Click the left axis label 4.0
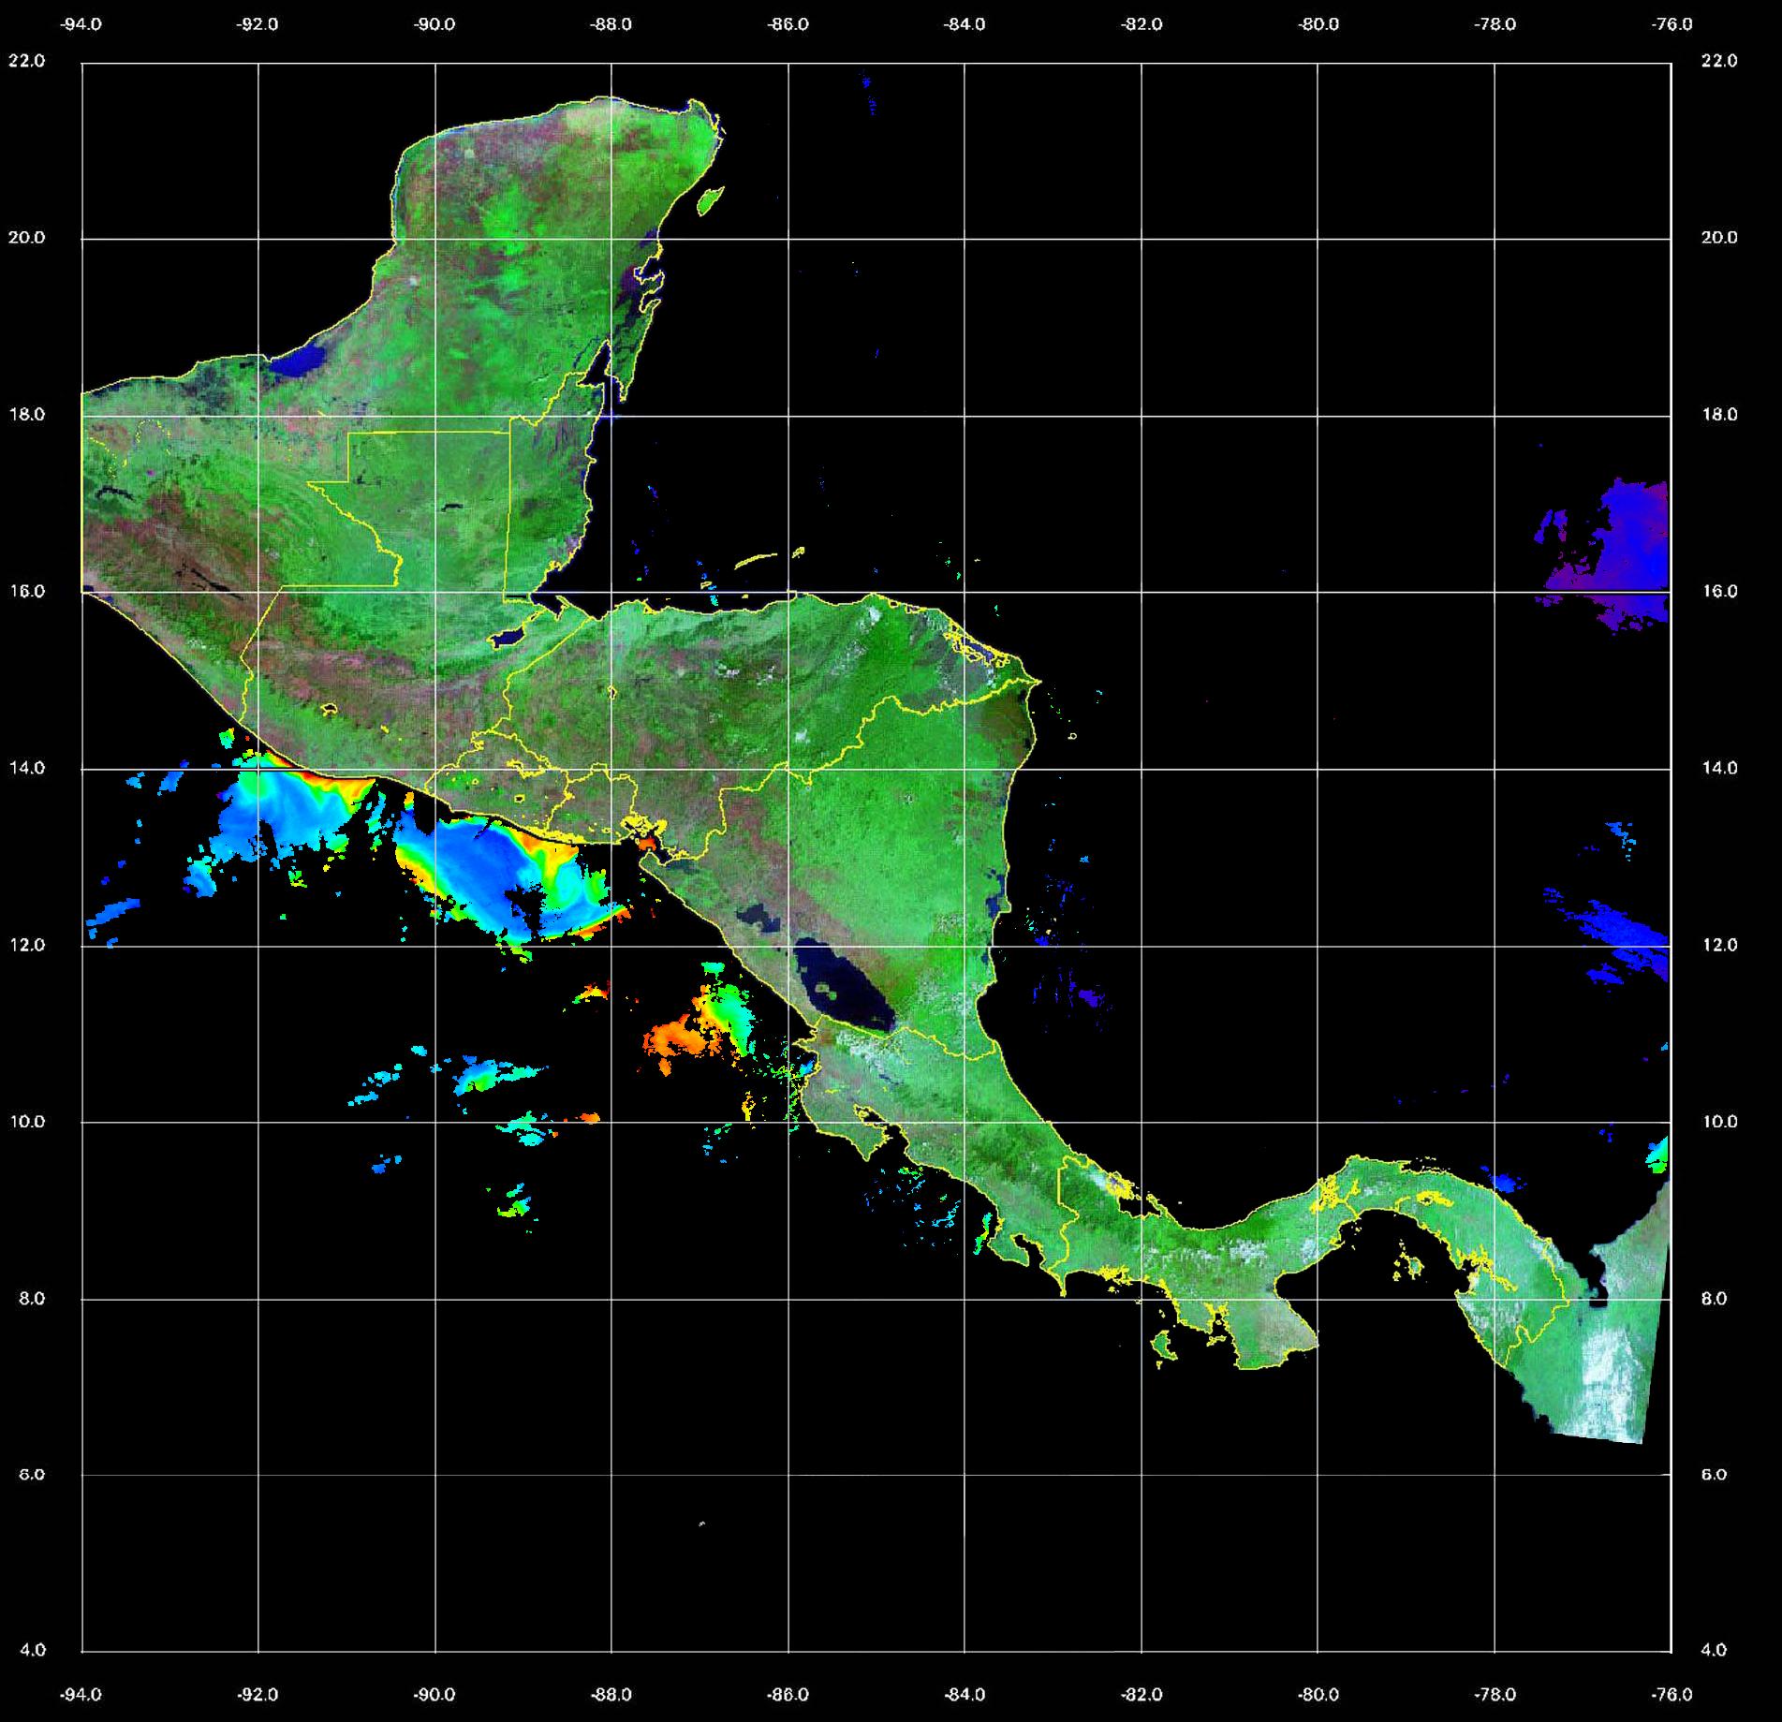Image resolution: width=1782 pixels, height=1722 pixels. point(32,1650)
